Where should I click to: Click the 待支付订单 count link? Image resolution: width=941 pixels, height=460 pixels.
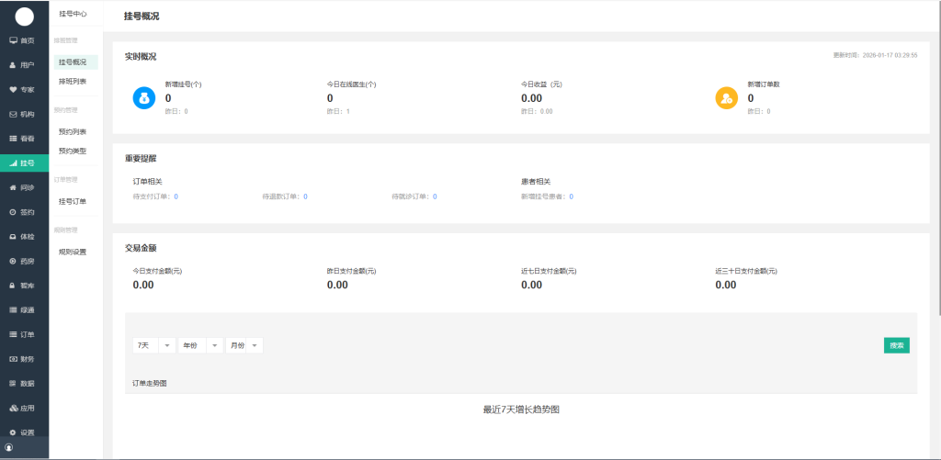tap(176, 196)
